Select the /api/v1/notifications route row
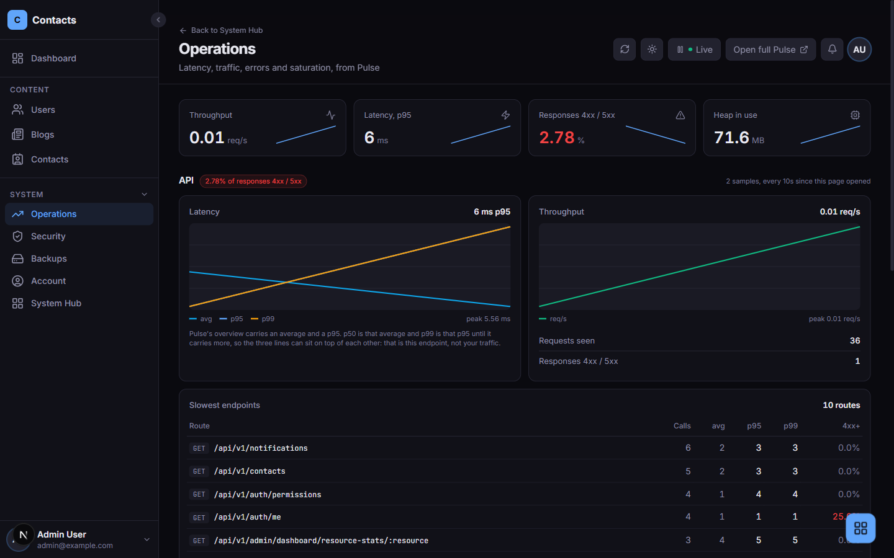Viewport: 894px width, 558px height. click(x=525, y=448)
